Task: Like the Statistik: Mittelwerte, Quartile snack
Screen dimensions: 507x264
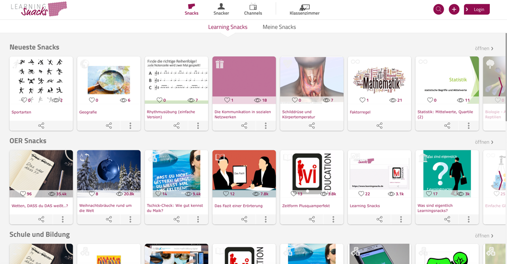Action: pos(430,100)
